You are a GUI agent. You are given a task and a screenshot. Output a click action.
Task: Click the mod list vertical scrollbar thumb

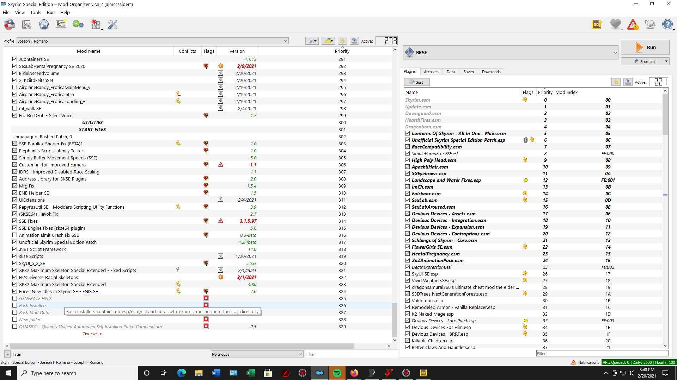click(x=395, y=319)
